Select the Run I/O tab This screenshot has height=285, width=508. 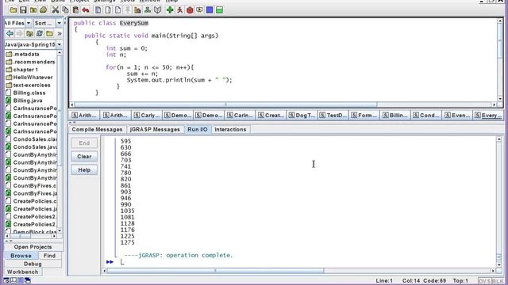[x=198, y=129]
